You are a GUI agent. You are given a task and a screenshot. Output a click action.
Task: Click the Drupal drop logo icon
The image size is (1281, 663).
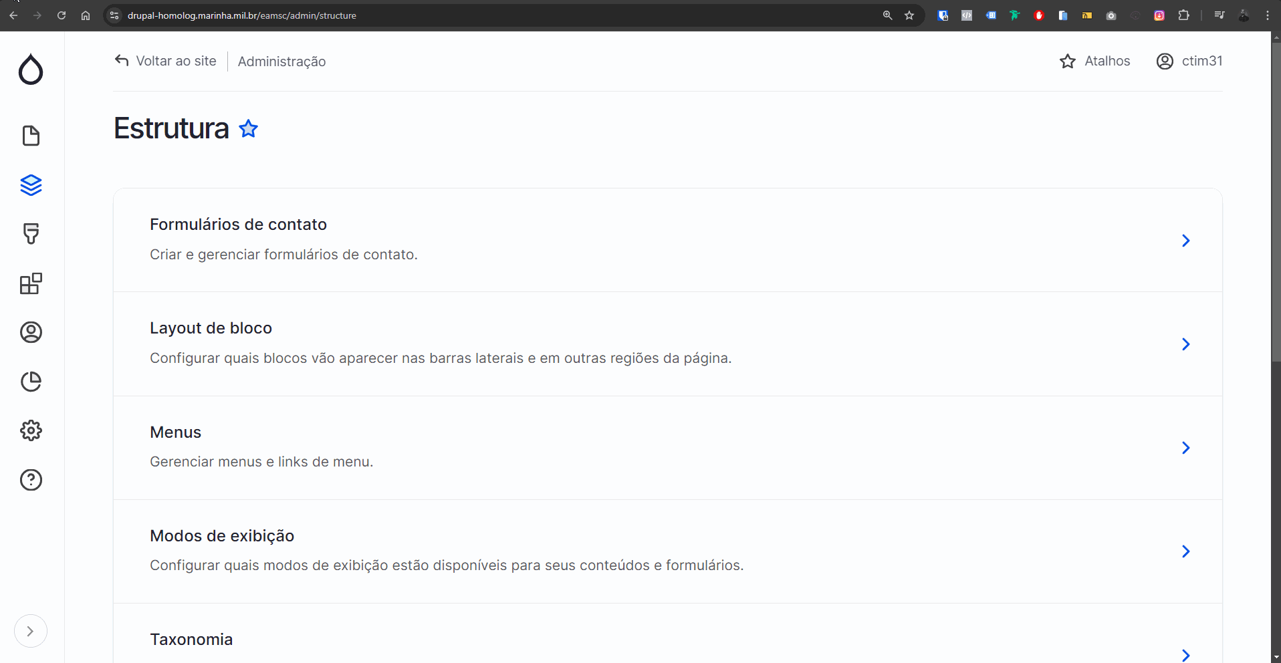31,70
